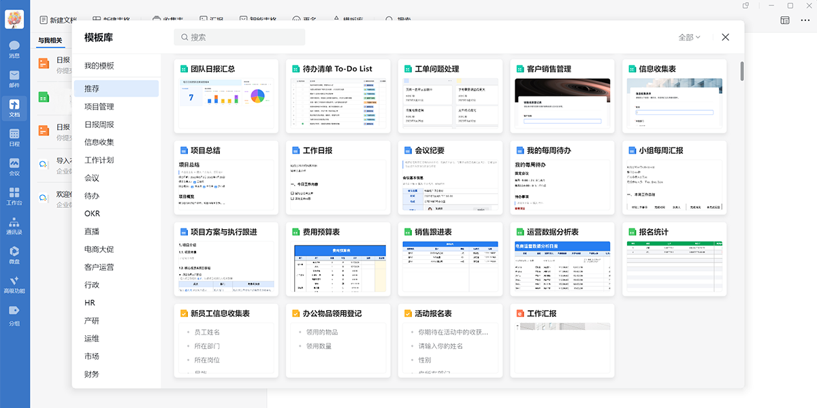Close the 模板库 template library dialog

click(x=725, y=37)
